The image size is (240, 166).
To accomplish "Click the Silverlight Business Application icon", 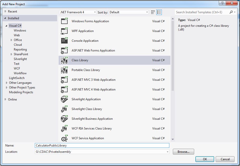I will tap(64, 119).
